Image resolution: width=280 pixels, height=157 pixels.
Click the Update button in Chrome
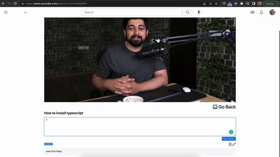(x=269, y=3)
